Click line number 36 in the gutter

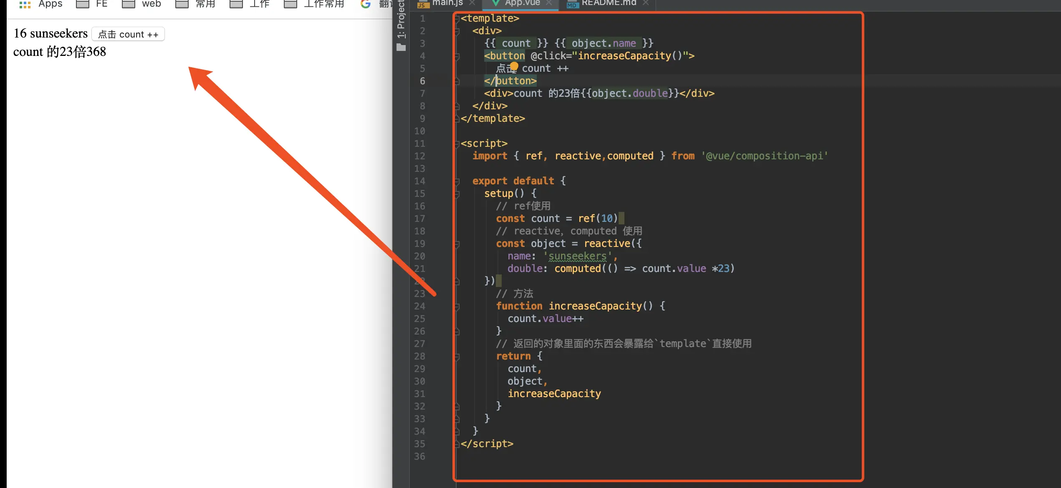click(x=419, y=456)
